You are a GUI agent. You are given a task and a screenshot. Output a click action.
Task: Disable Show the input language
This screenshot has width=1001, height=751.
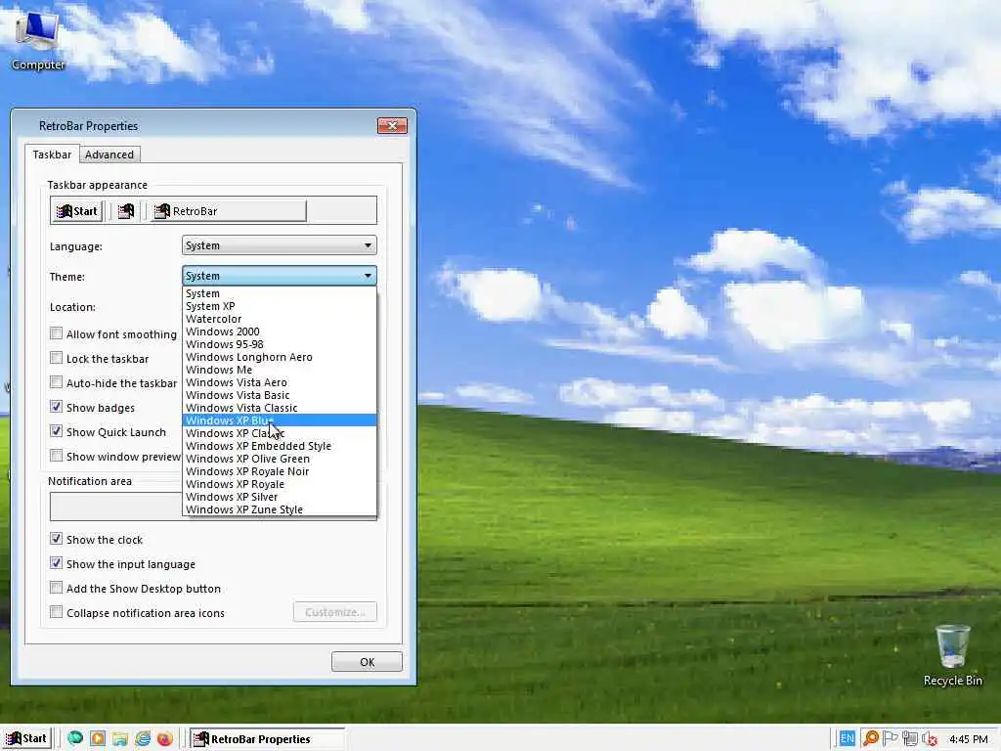click(x=56, y=563)
